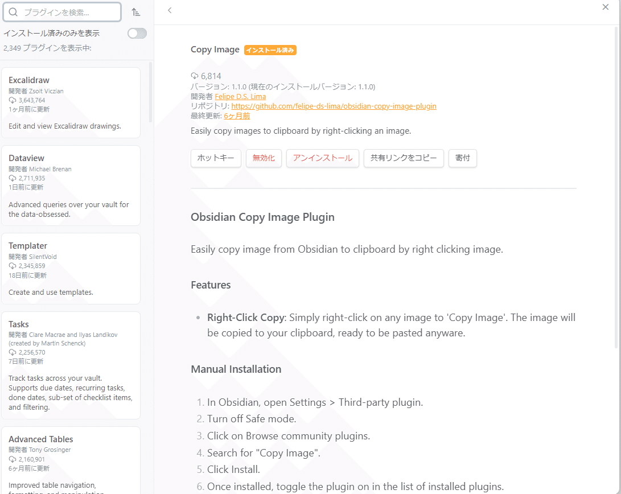
Task: Click the Copy Image title
Action: (215, 50)
